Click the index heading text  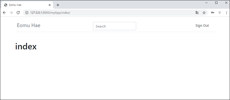pos(26,46)
